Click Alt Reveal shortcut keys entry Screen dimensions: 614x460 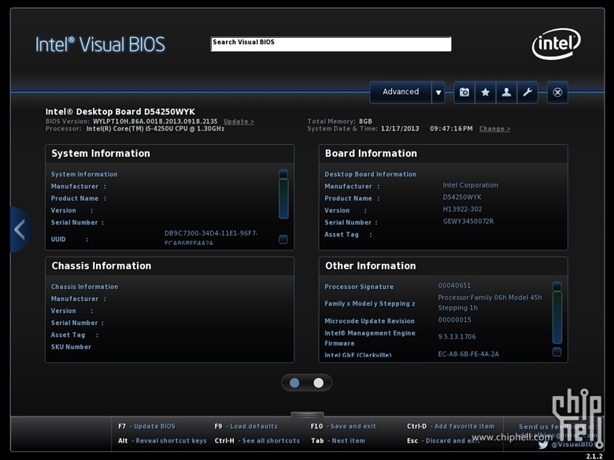pos(162,441)
